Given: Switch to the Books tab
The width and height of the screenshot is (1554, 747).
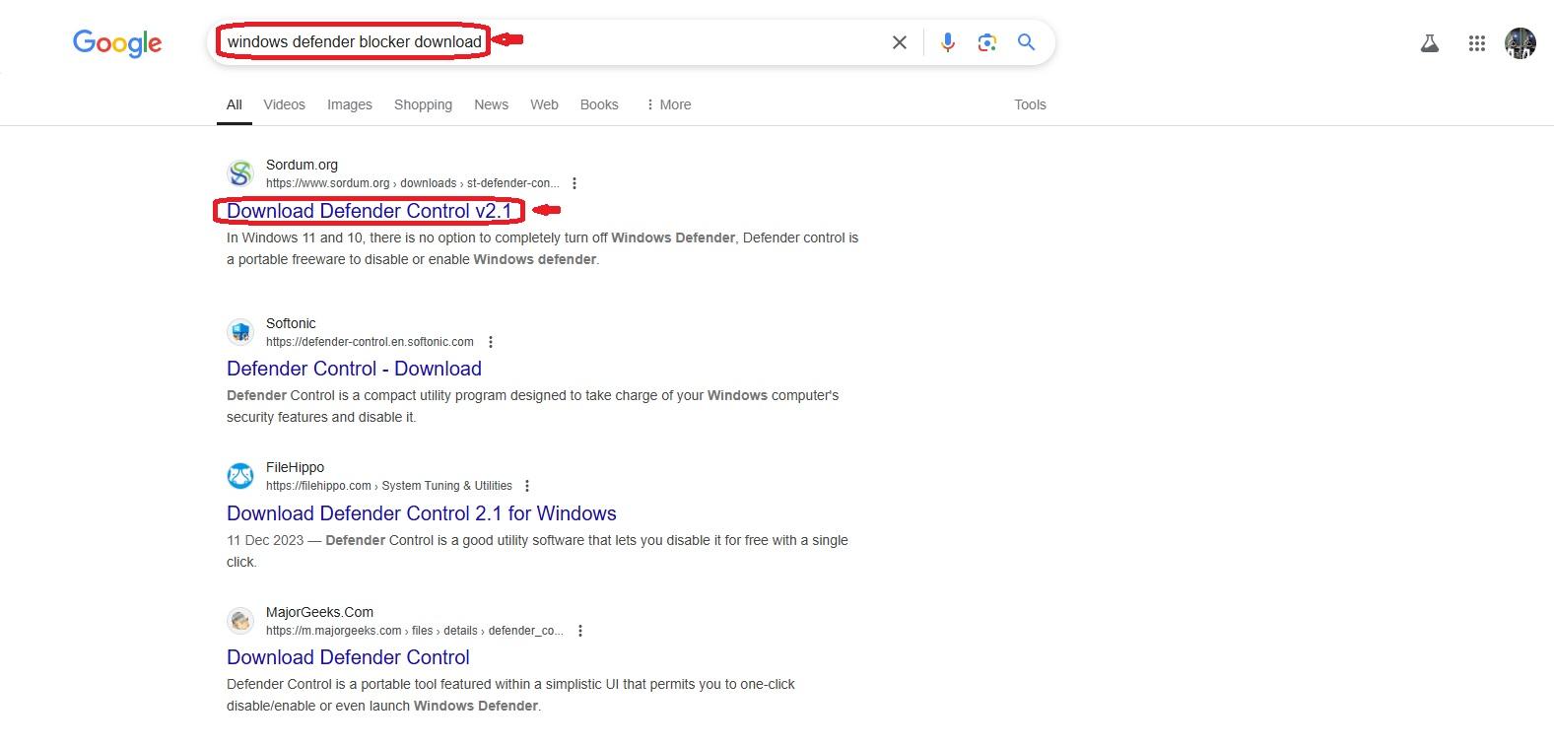Looking at the screenshot, I should click(599, 104).
